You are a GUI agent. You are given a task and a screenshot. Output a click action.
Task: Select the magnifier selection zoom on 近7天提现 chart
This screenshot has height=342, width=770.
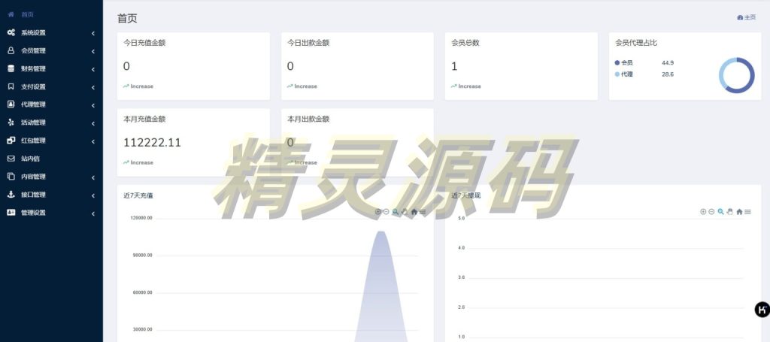pos(720,211)
